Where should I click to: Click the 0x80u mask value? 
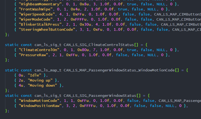tap(83, 50)
